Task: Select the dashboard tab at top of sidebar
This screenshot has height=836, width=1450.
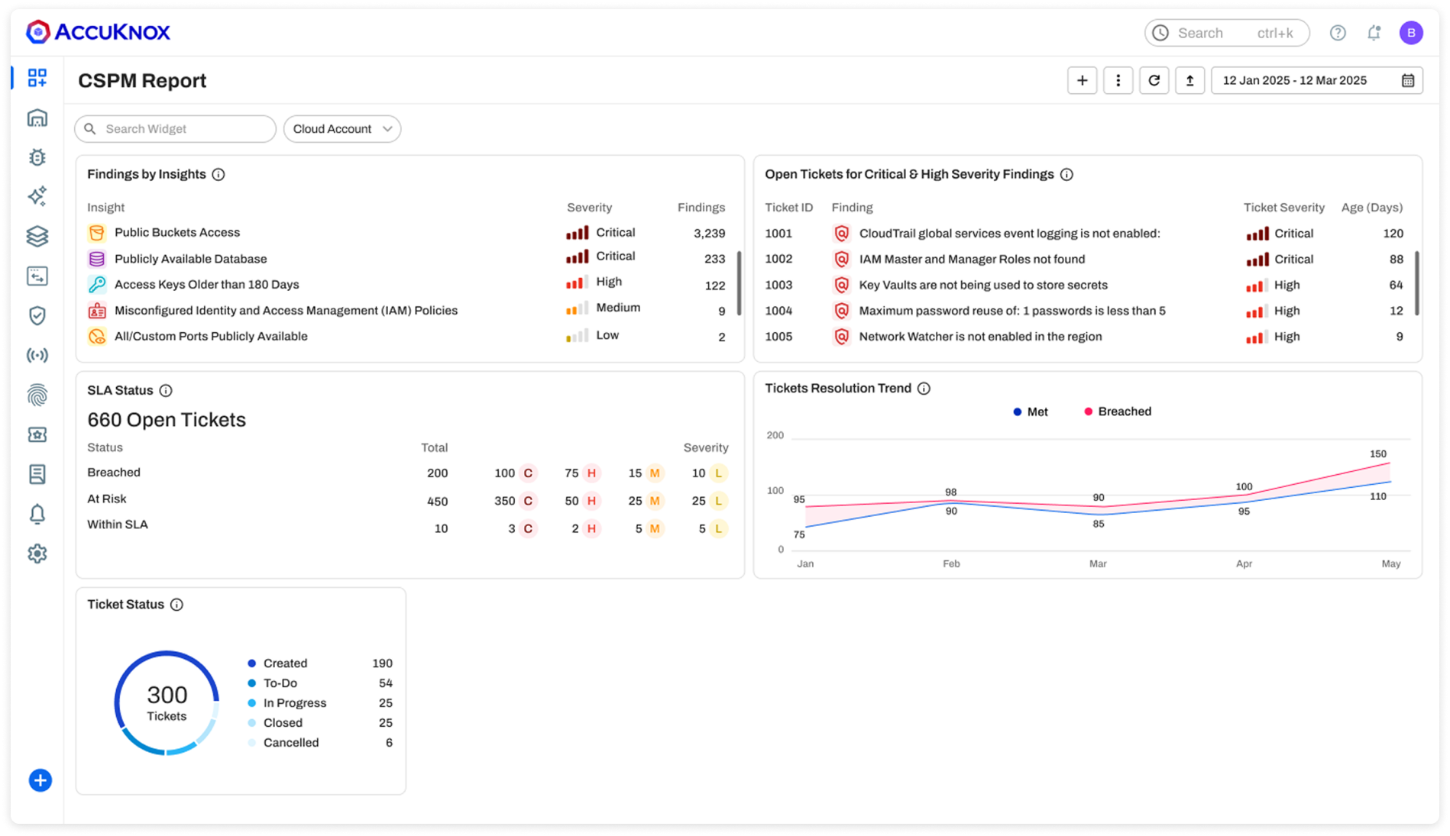Action: (37, 78)
